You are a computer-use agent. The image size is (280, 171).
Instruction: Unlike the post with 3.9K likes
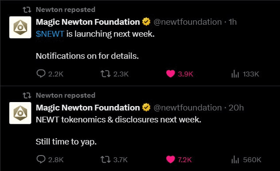170,74
